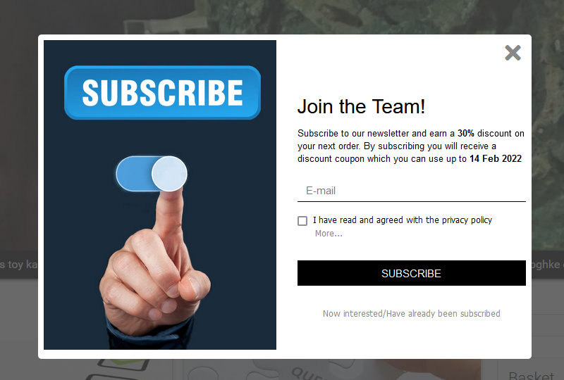Click the blue track of the illustrated switch
Image resolution: width=564 pixels, height=380 pixels.
pyautogui.click(x=135, y=174)
